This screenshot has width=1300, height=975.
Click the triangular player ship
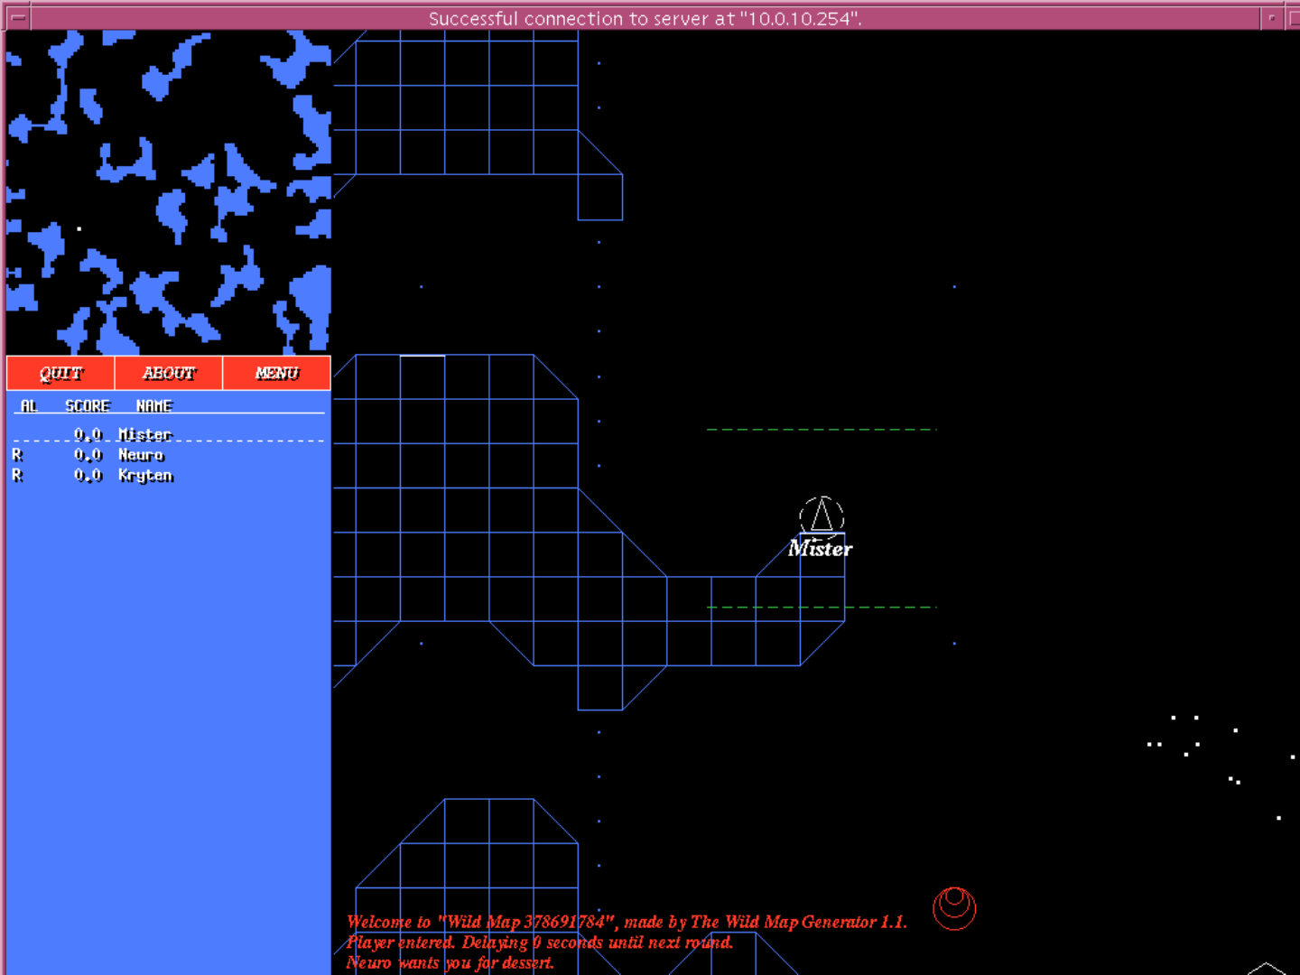pyautogui.click(x=822, y=516)
